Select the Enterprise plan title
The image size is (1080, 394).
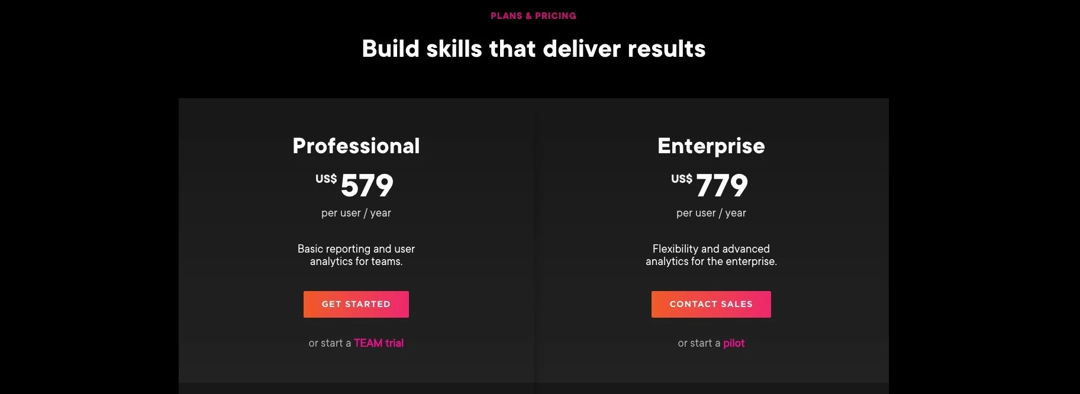click(x=711, y=147)
